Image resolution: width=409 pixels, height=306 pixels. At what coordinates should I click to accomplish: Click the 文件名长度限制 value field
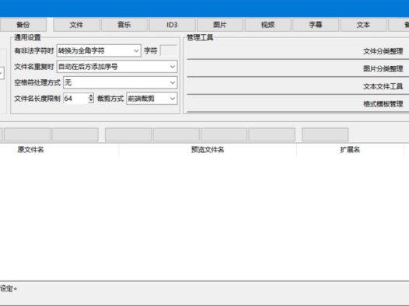coord(75,99)
